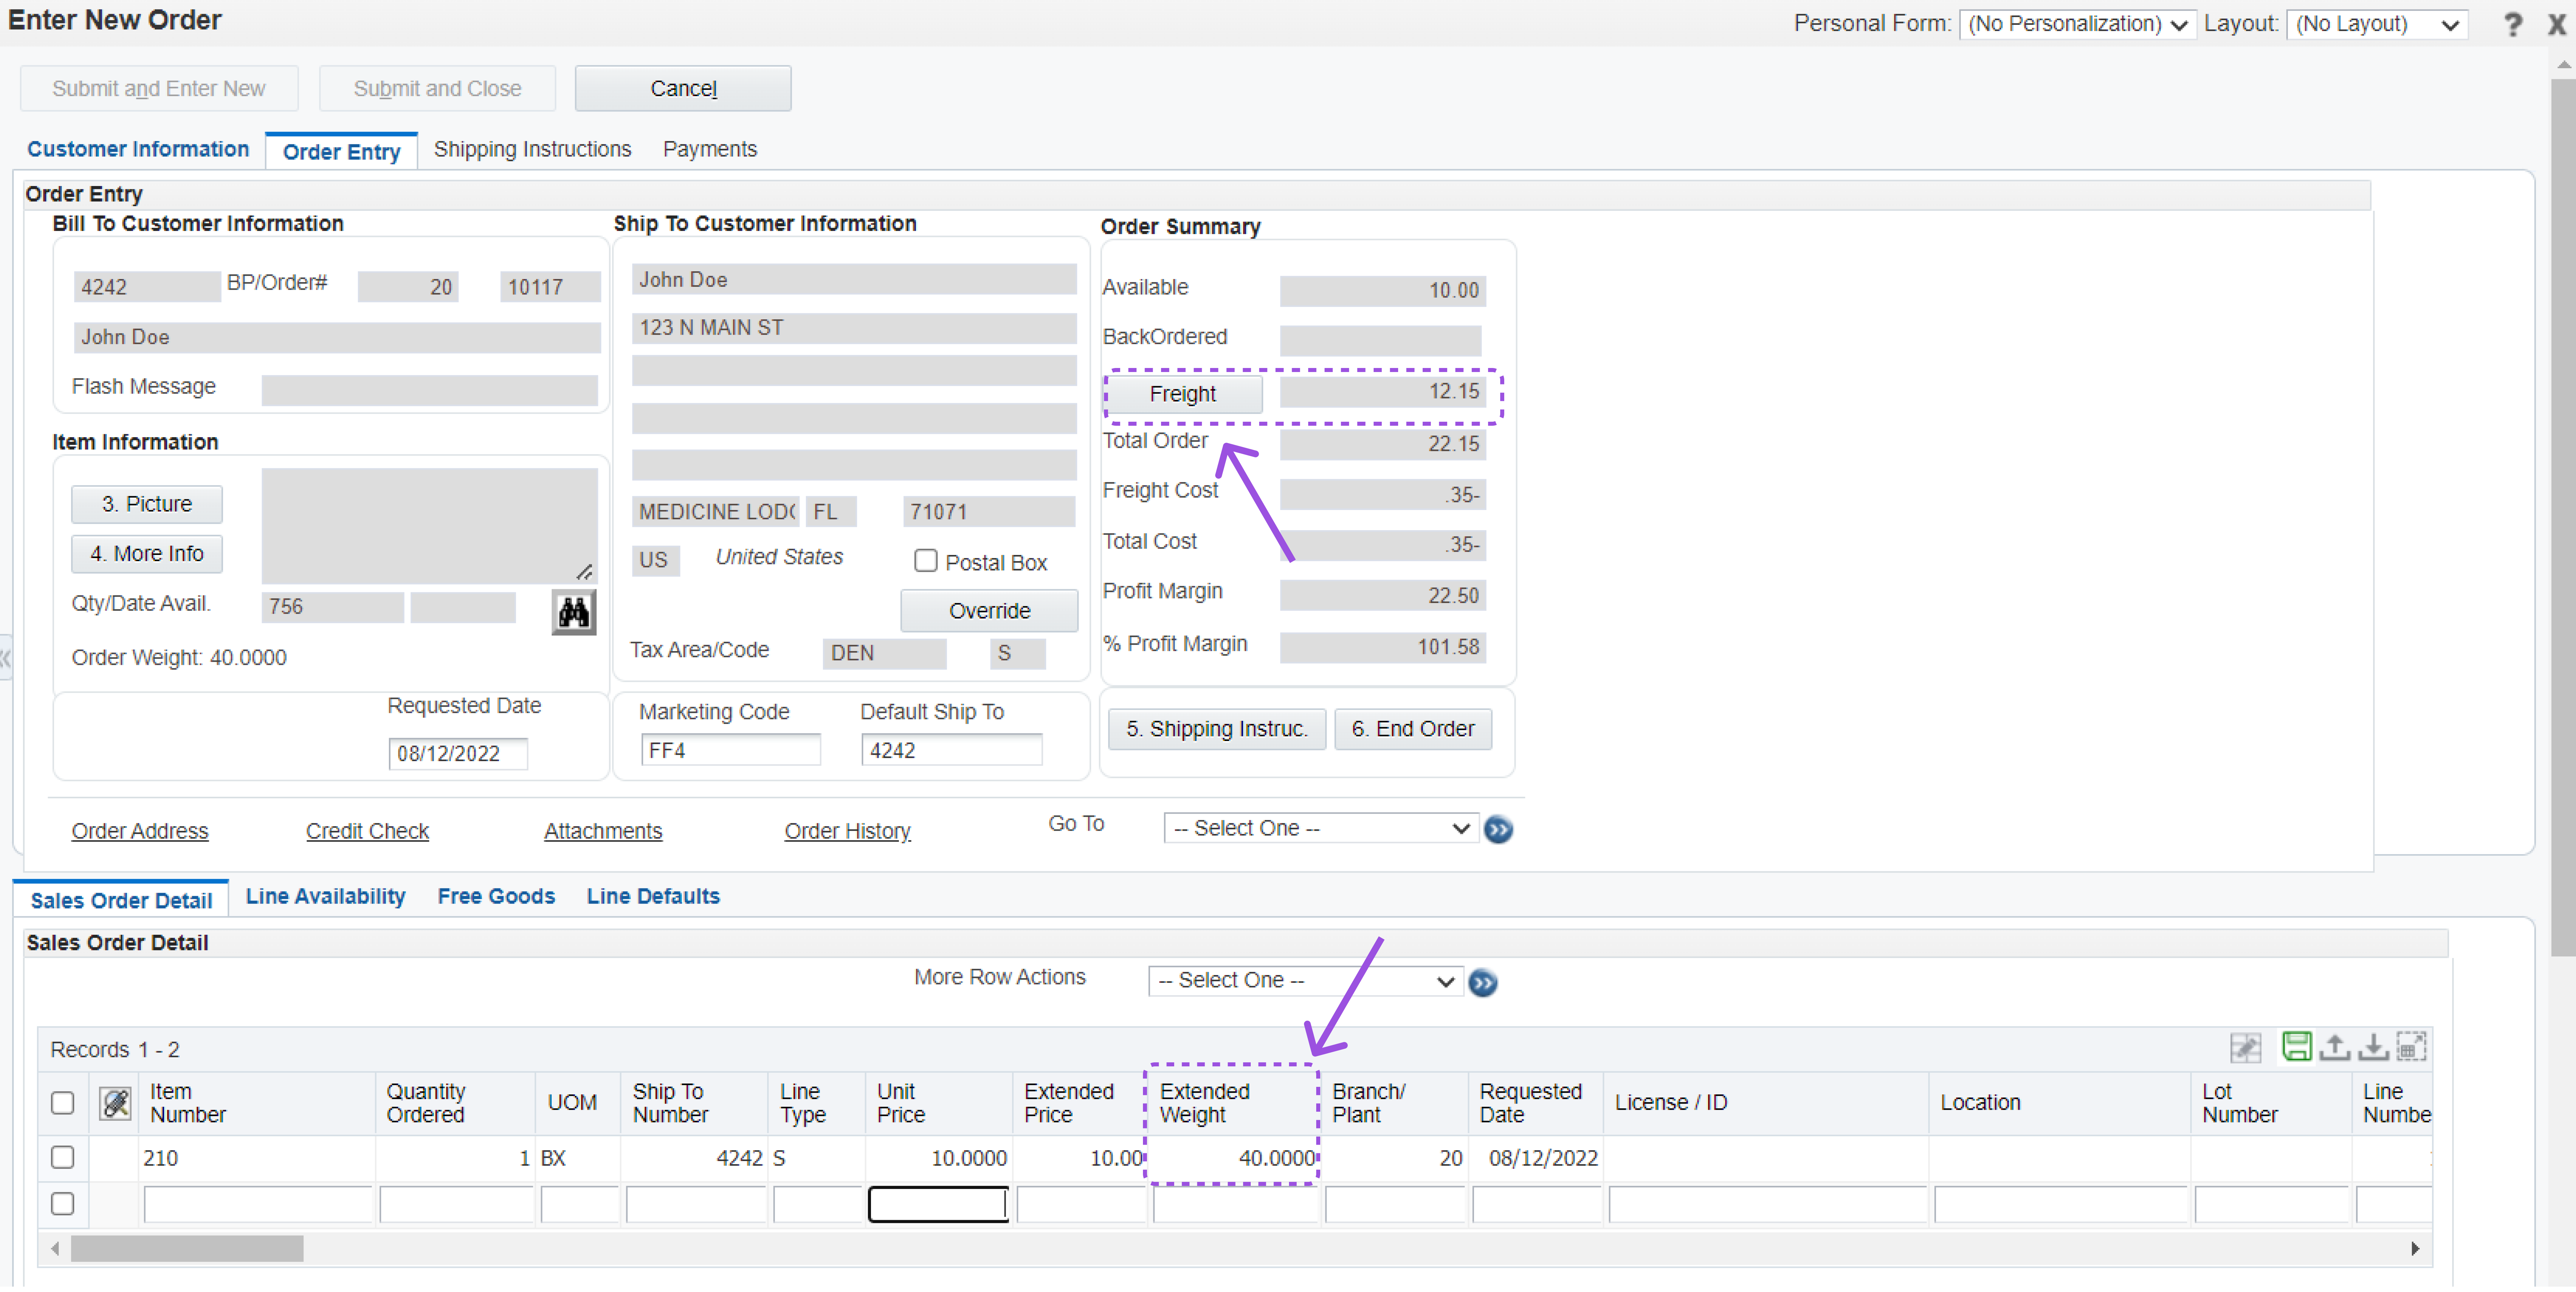Select the checkbox for the empty second row
This screenshot has width=2576, height=1292.
tap(63, 1204)
